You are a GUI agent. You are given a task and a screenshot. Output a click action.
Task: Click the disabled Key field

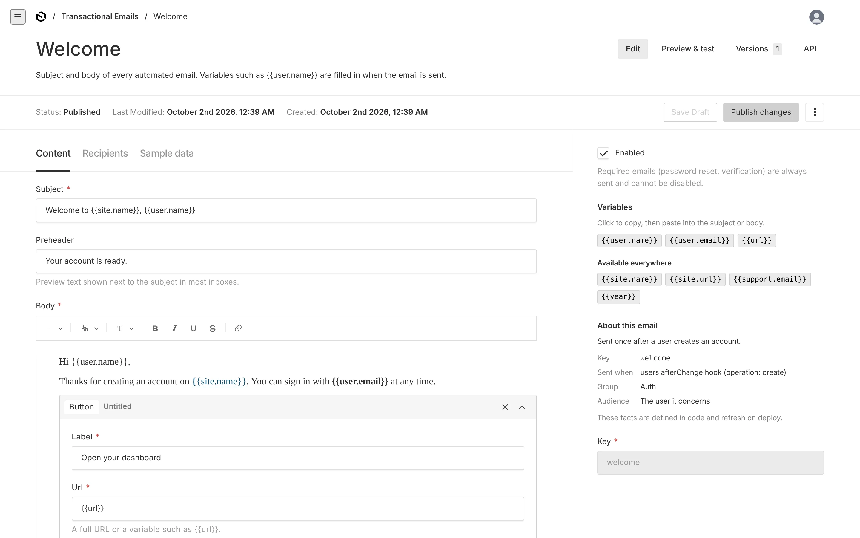click(710, 463)
